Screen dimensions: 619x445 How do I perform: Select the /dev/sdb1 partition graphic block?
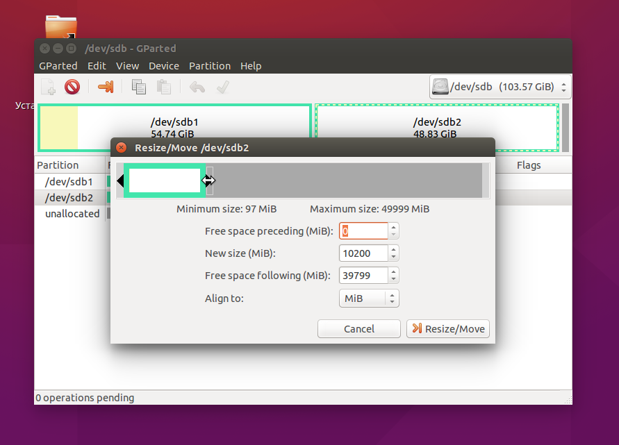click(174, 127)
